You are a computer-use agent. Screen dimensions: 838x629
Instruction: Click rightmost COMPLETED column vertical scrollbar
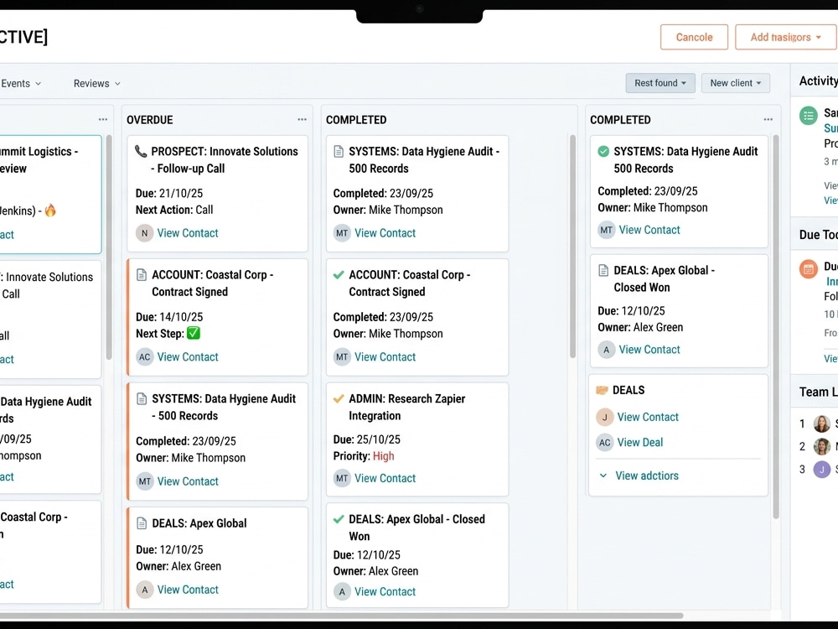click(x=775, y=326)
